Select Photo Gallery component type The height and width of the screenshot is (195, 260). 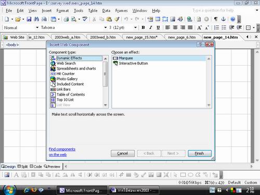click(x=67, y=79)
